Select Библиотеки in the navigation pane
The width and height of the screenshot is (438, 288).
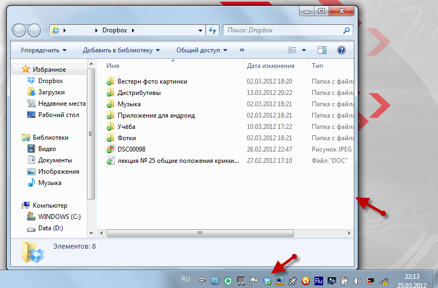pyautogui.click(x=51, y=138)
